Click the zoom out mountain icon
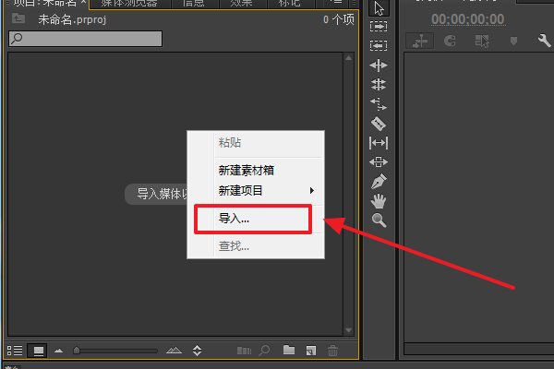The height and width of the screenshot is (369, 554). (59, 351)
